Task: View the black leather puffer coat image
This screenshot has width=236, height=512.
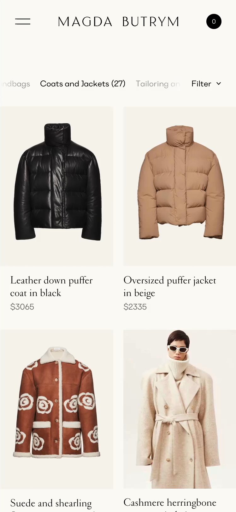Action: pos(56,186)
